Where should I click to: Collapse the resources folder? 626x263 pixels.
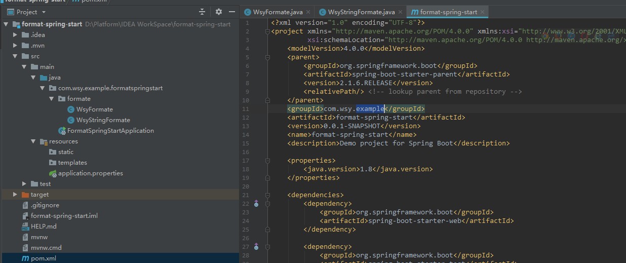[33, 141]
